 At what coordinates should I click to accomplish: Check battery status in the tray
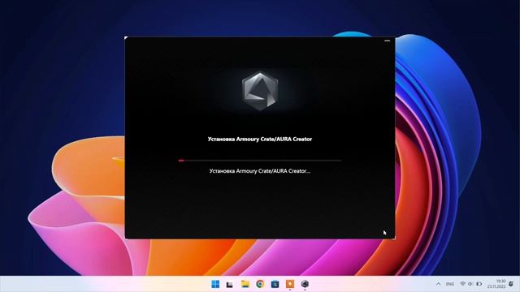479,284
